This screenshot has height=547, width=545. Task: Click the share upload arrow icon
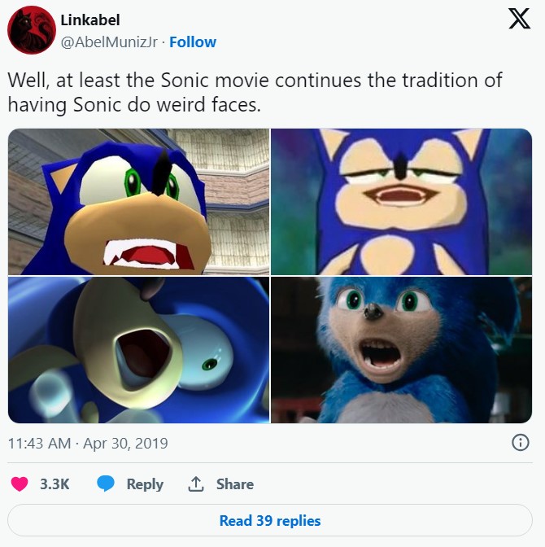[x=195, y=484]
